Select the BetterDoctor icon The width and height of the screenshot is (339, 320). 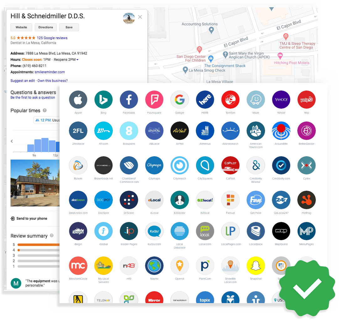(x=306, y=131)
